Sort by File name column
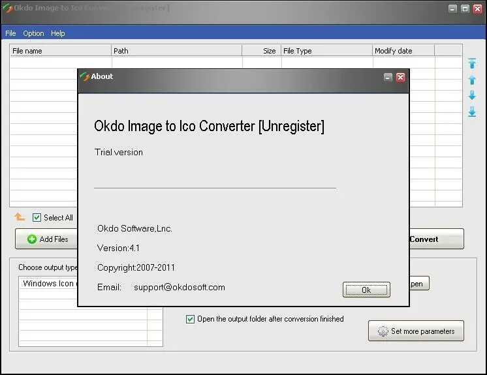The image size is (487, 375). [61, 51]
